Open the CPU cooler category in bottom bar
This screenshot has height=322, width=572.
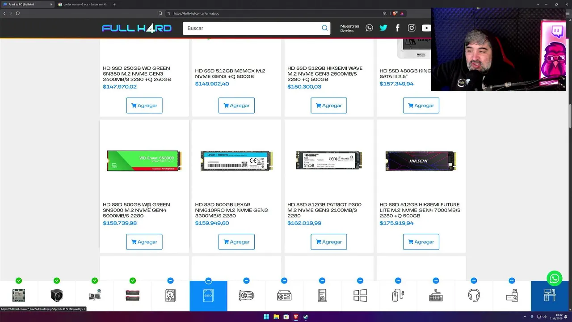[x=57, y=295]
